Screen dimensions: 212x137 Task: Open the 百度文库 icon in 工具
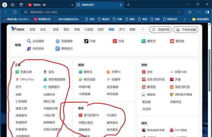[17, 72]
